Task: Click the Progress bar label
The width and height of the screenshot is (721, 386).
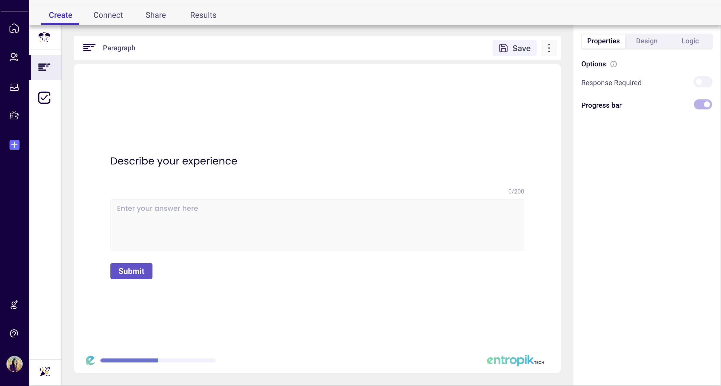Action: tap(601, 105)
